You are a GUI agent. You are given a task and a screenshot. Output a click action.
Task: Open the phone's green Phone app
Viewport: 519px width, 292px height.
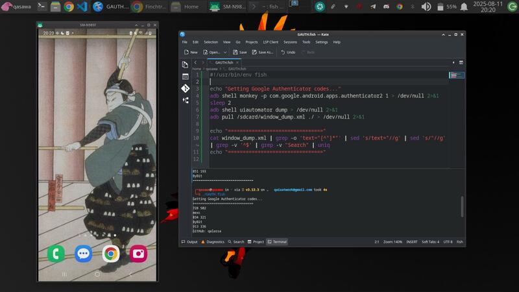click(x=55, y=254)
